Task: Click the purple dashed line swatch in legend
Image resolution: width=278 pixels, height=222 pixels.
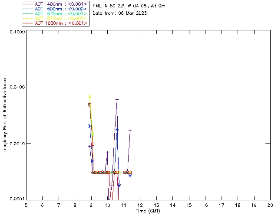Action: (28, 4)
